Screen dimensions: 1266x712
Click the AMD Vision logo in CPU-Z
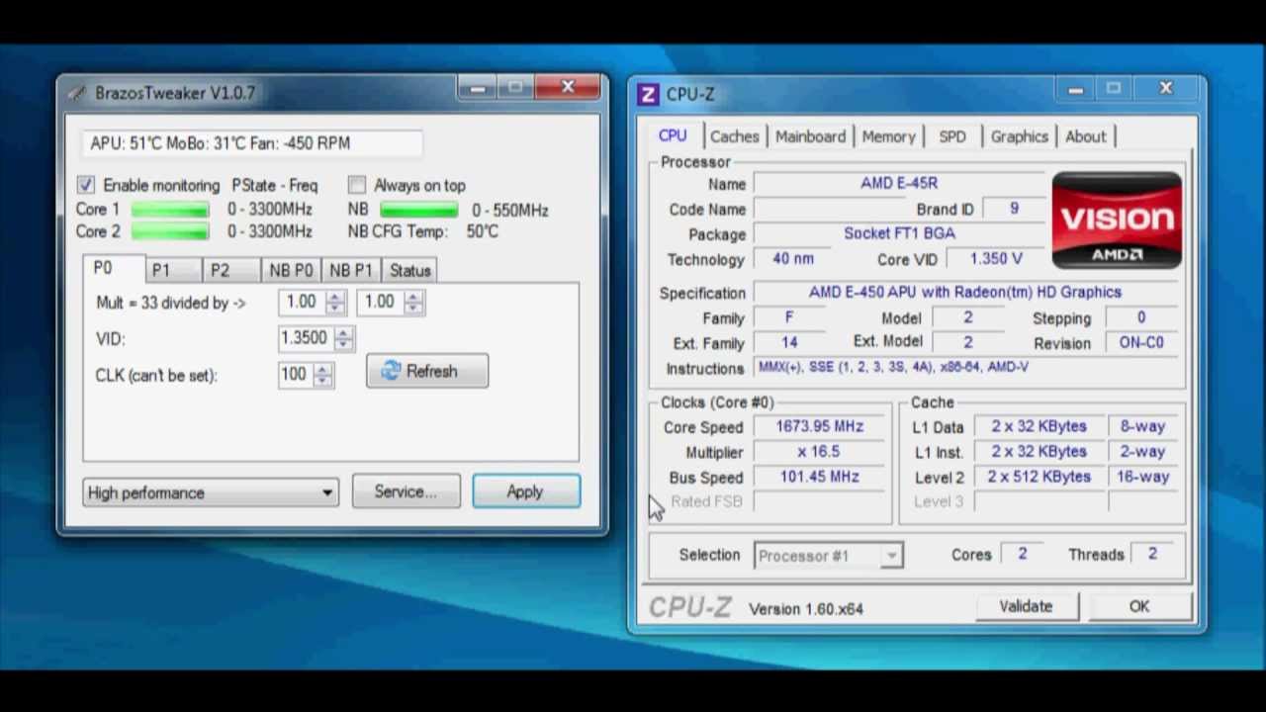[1117, 221]
